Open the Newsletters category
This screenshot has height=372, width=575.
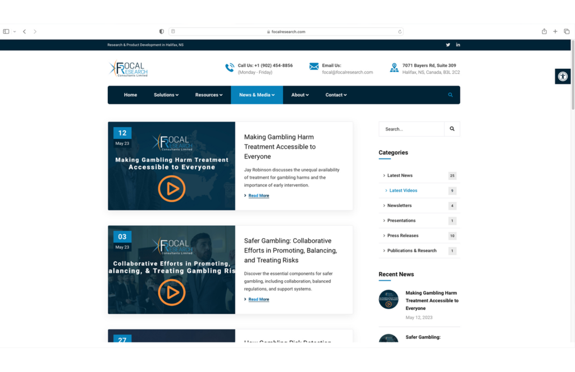[x=399, y=206]
